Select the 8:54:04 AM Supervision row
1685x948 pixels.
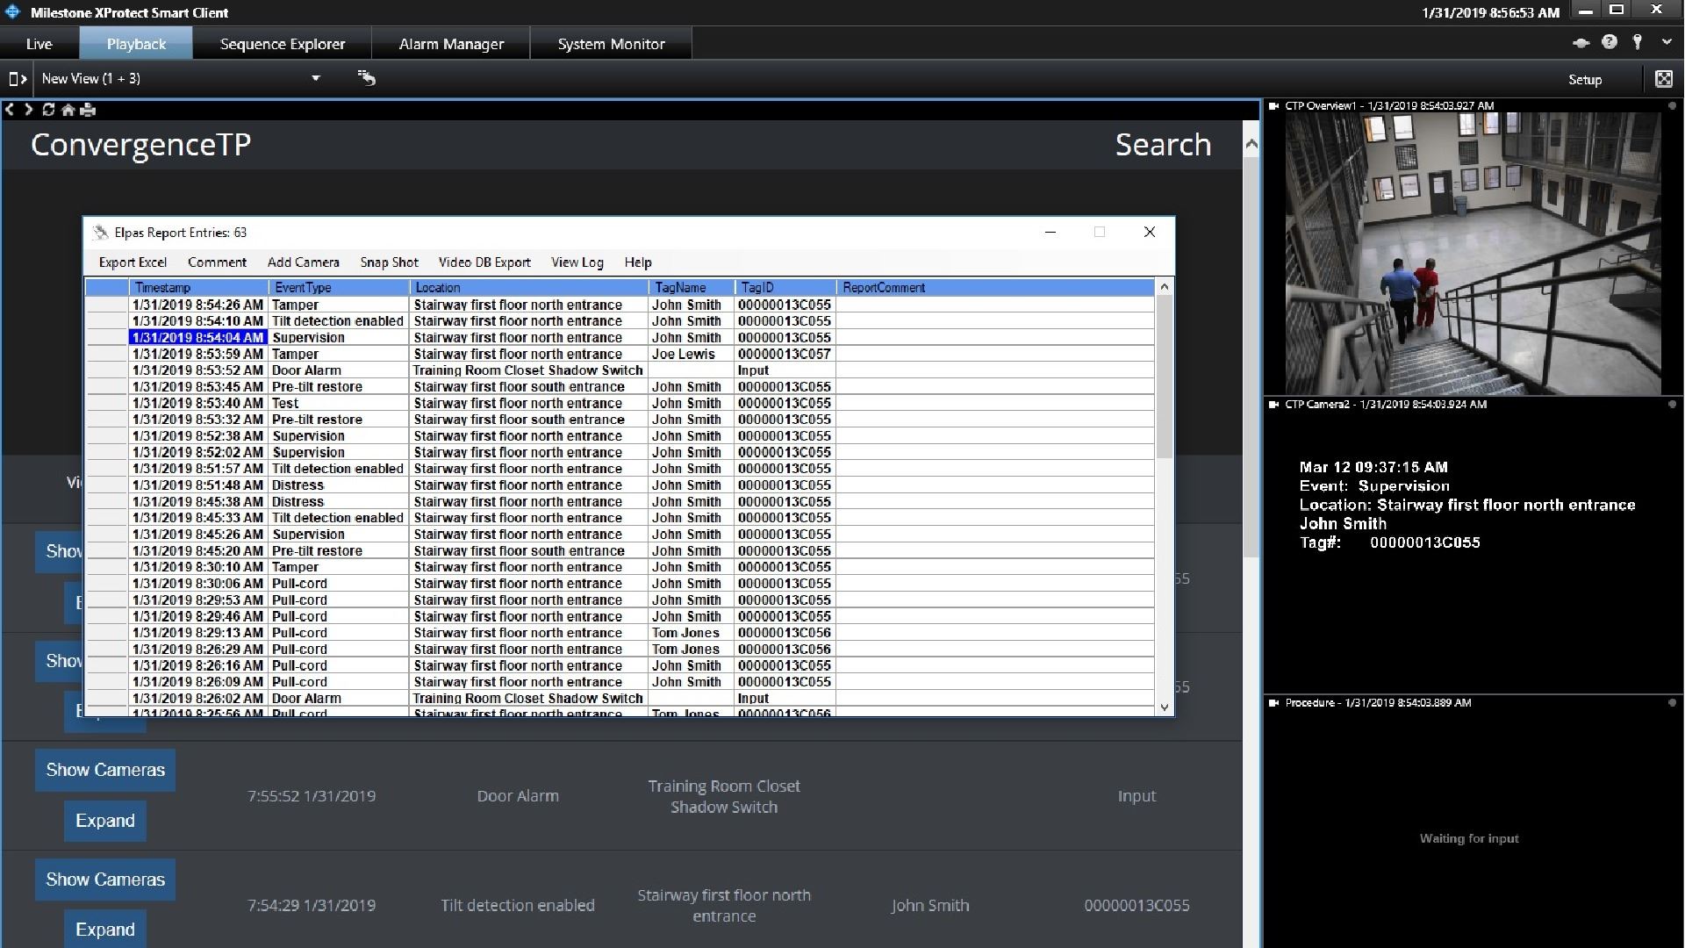620,338
